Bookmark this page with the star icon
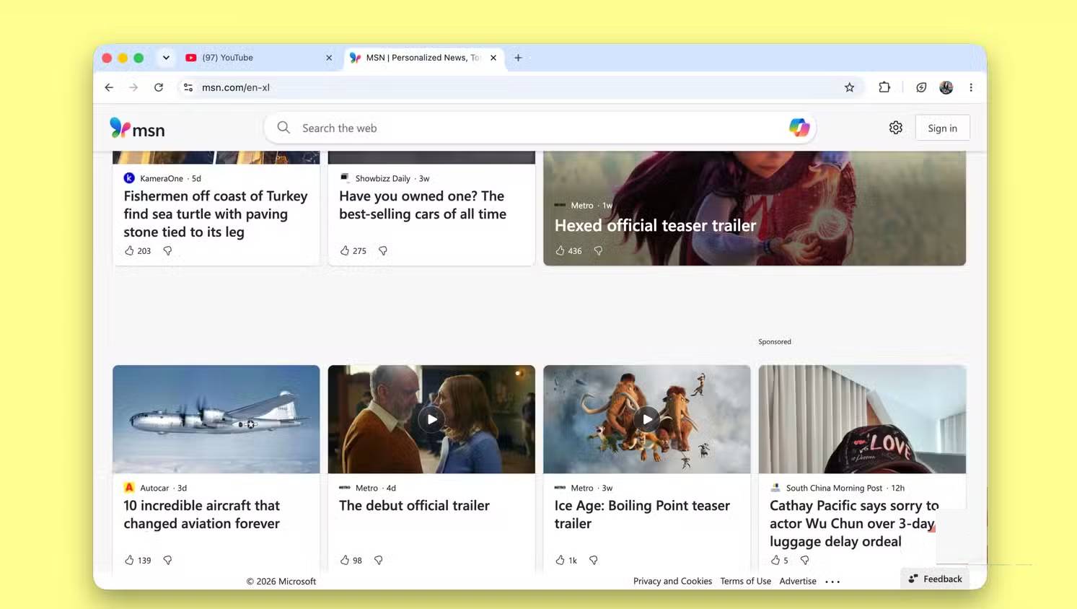The image size is (1077, 609). pyautogui.click(x=850, y=87)
